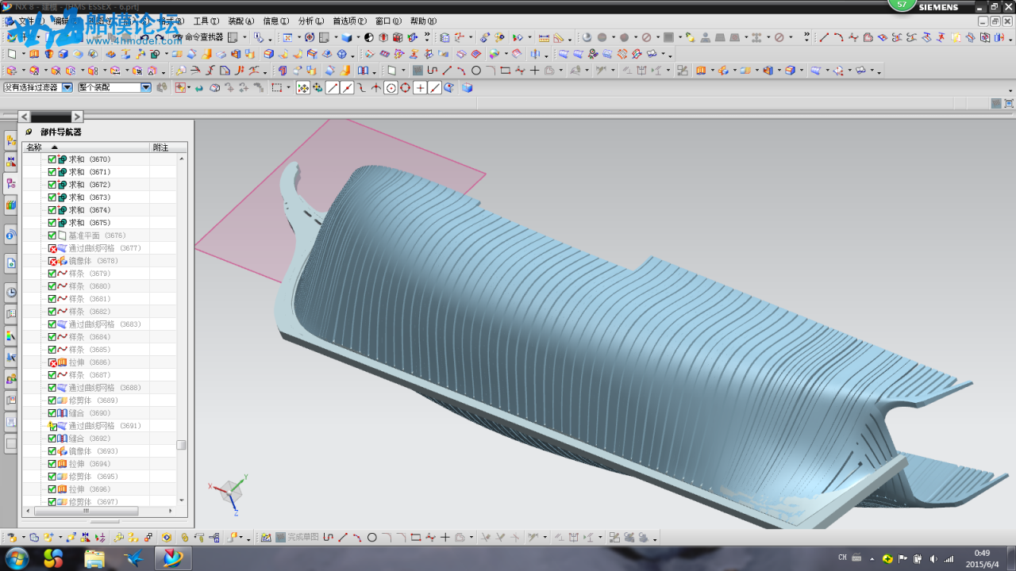Click the volume icon in system tray

point(933,558)
